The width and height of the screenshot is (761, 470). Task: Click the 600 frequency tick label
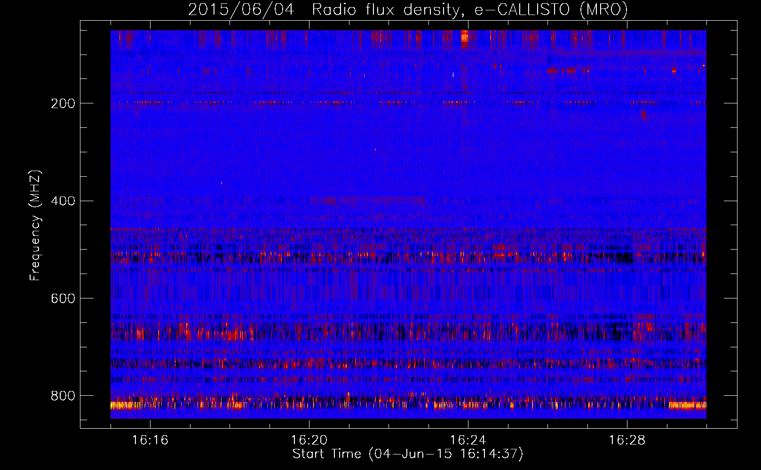63,299
